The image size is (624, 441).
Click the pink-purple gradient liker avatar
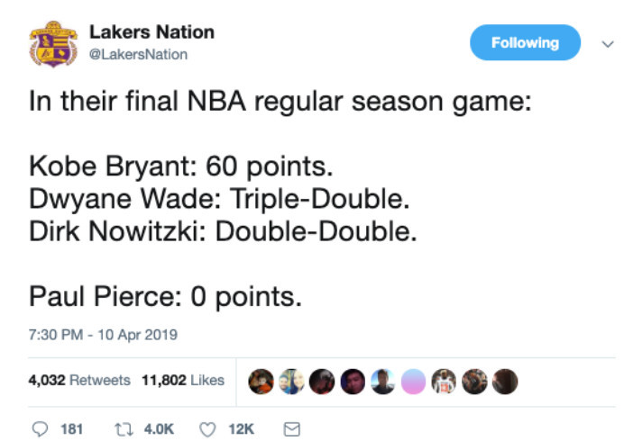pos(413,381)
